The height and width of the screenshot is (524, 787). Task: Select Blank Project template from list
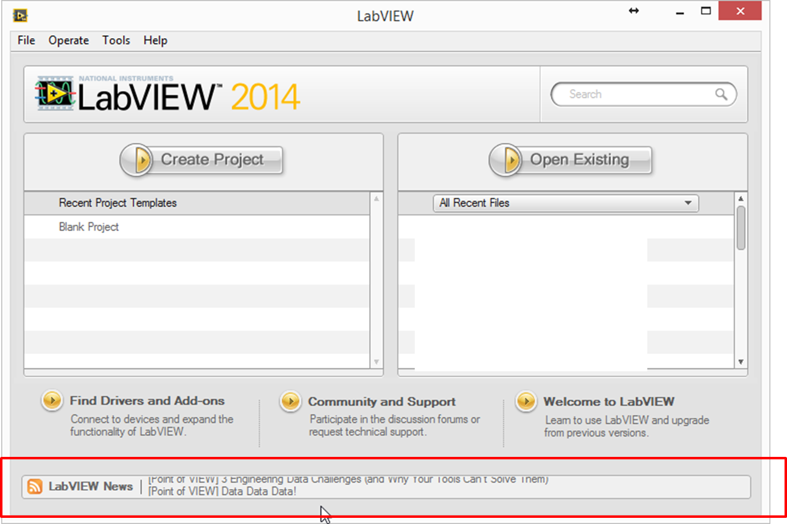coord(89,227)
